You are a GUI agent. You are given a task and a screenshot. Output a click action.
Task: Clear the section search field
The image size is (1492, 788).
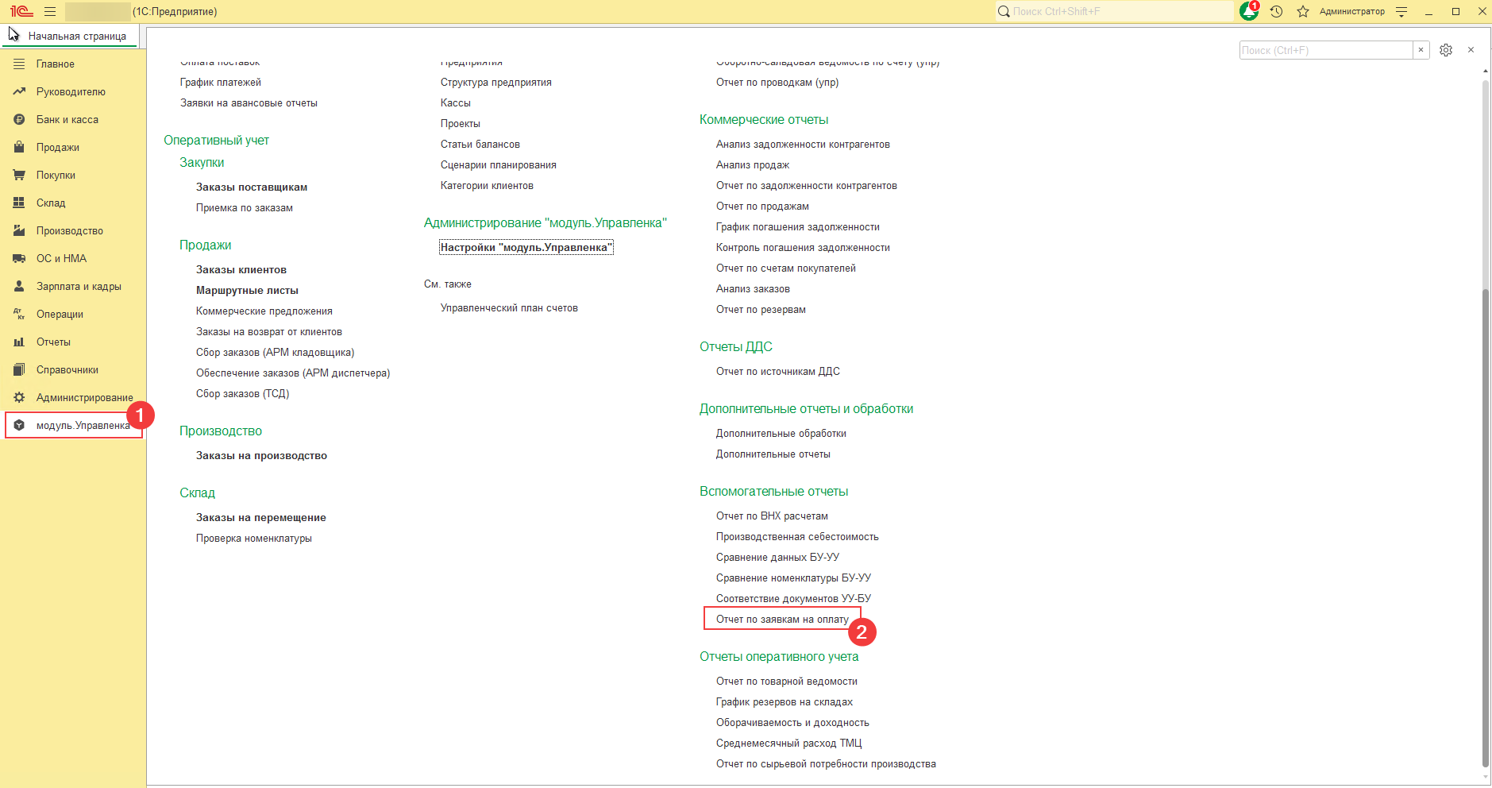pos(1421,50)
